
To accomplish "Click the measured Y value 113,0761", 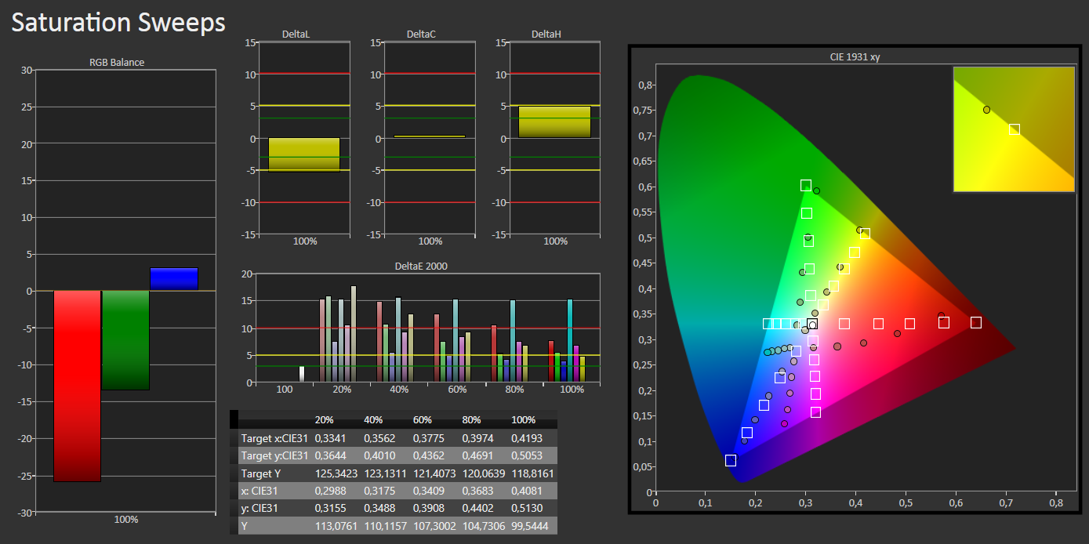I will point(336,526).
